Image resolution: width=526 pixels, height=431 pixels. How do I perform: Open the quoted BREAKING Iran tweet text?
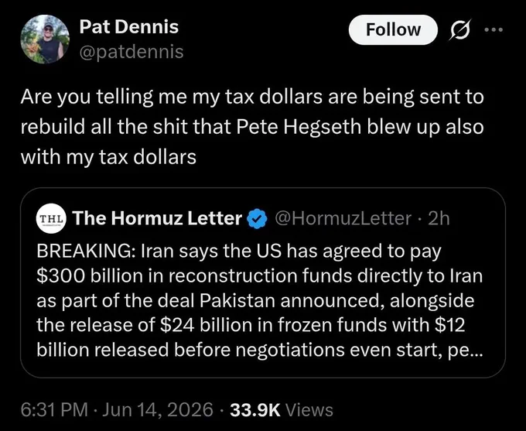click(259, 301)
